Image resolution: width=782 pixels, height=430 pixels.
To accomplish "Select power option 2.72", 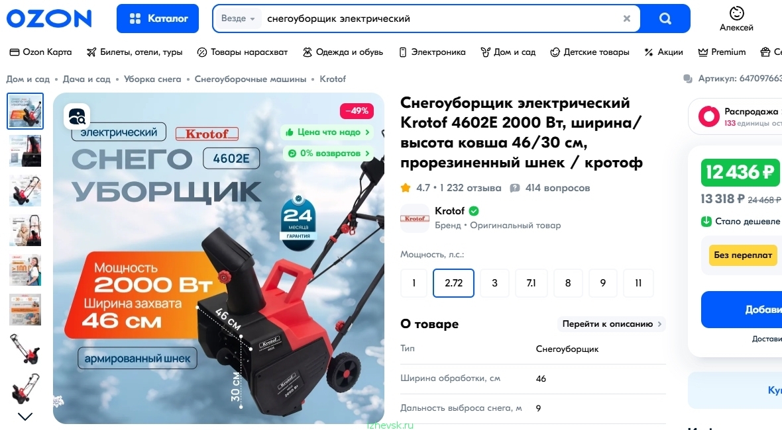I will tap(453, 282).
